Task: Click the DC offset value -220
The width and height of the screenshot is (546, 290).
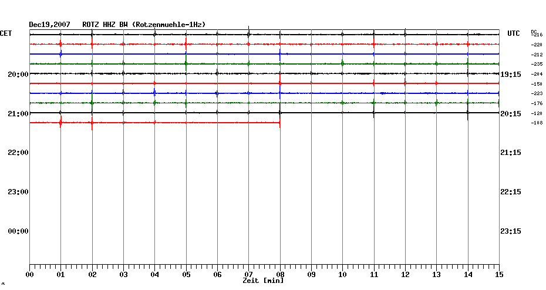Action: click(x=537, y=45)
